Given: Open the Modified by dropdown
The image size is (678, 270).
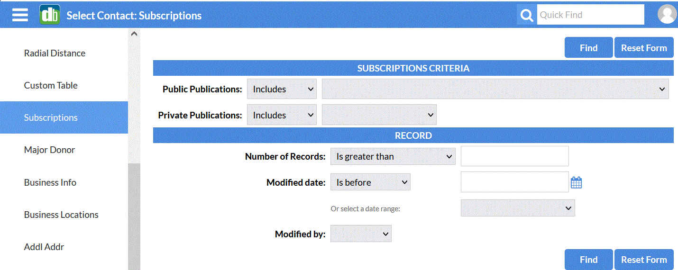Looking at the screenshot, I should pos(361,234).
